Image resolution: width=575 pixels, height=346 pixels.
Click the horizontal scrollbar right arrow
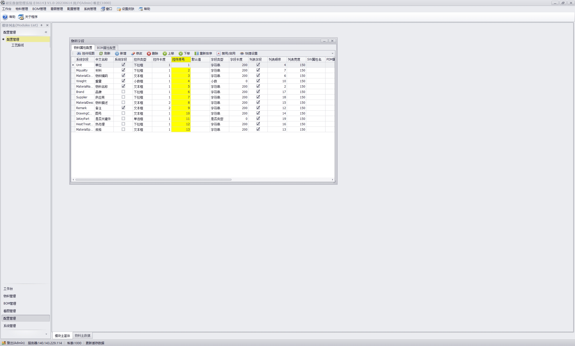(333, 180)
